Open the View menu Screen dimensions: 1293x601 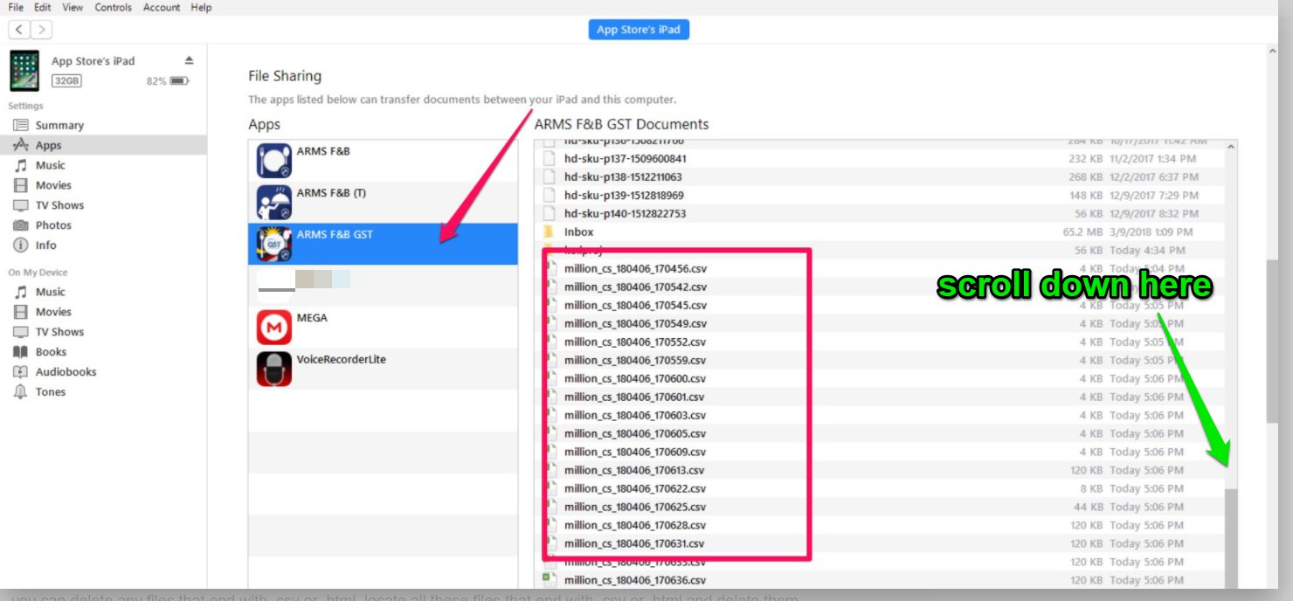(x=73, y=7)
